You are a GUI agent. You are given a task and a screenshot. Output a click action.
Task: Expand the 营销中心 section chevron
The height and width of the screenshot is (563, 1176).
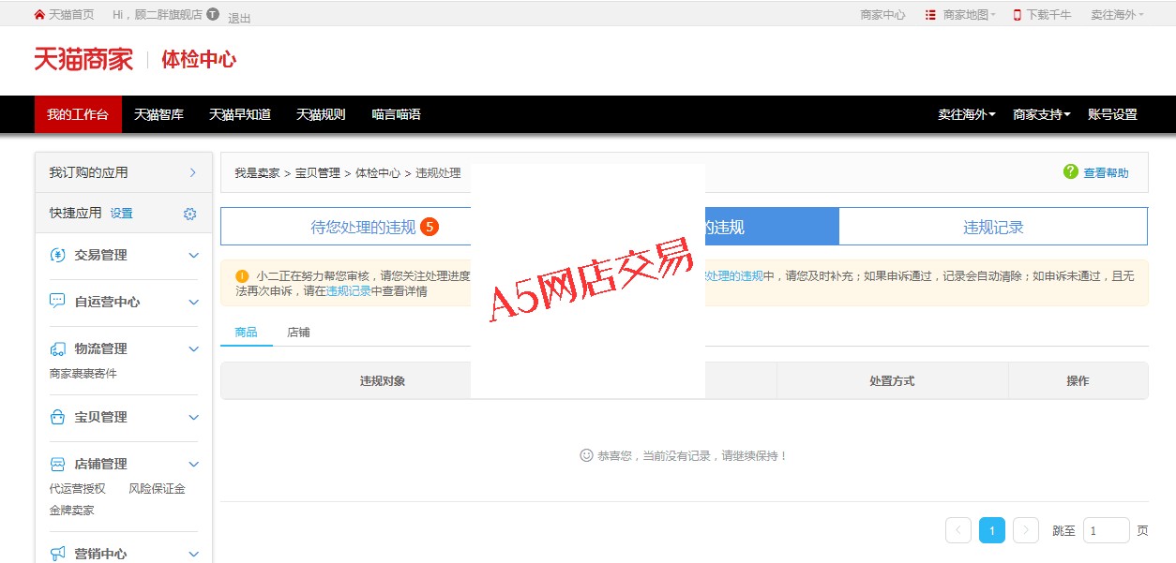[x=194, y=554]
